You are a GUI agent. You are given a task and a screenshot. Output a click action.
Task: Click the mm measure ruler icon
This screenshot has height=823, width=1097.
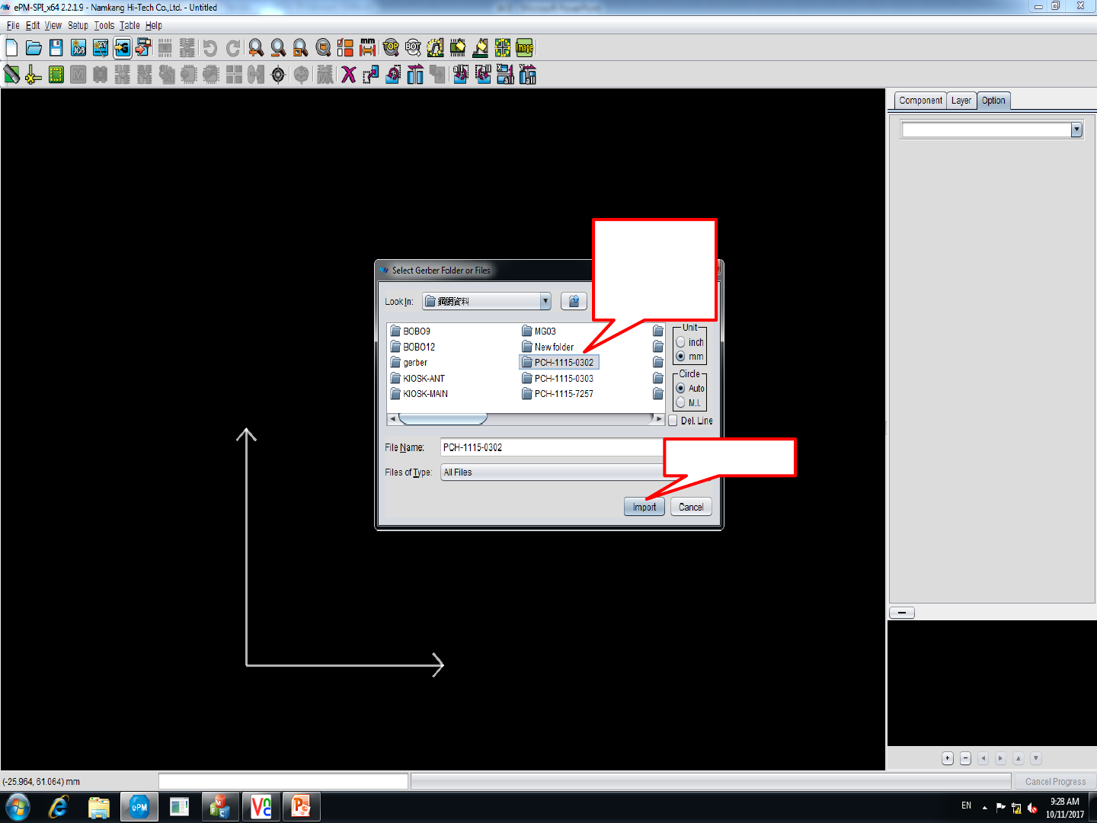(368, 48)
